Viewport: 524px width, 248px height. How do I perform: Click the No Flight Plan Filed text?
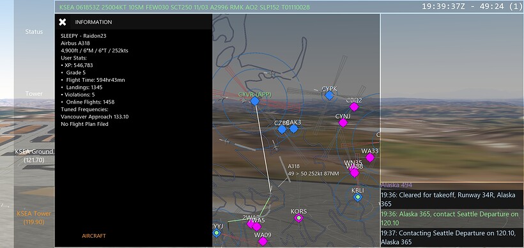[x=84, y=124]
